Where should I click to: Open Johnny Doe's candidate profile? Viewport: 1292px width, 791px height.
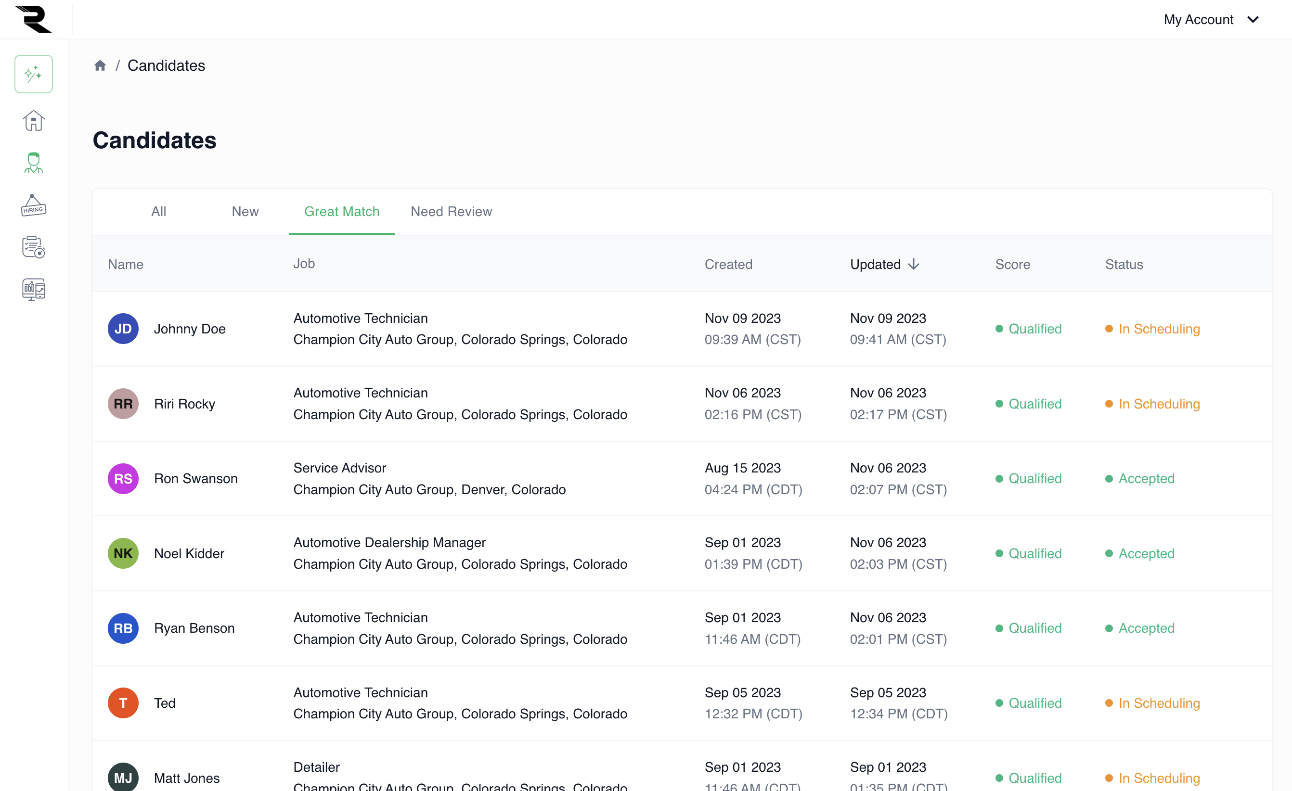click(190, 328)
